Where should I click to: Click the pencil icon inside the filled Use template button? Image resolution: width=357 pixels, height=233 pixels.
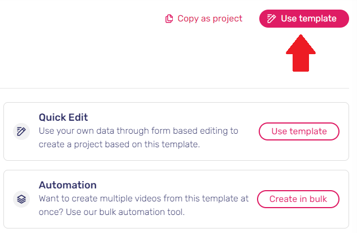tap(271, 19)
